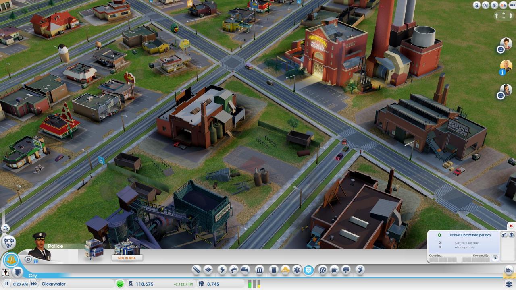Click the City name tab

pos(33,275)
